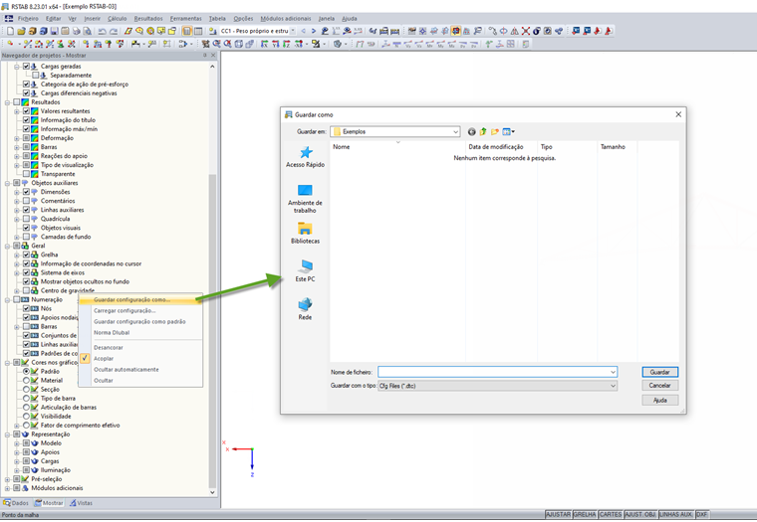The image size is (757, 522).
Task: Select Acesso Rápido in places bar
Action: pos(305,157)
